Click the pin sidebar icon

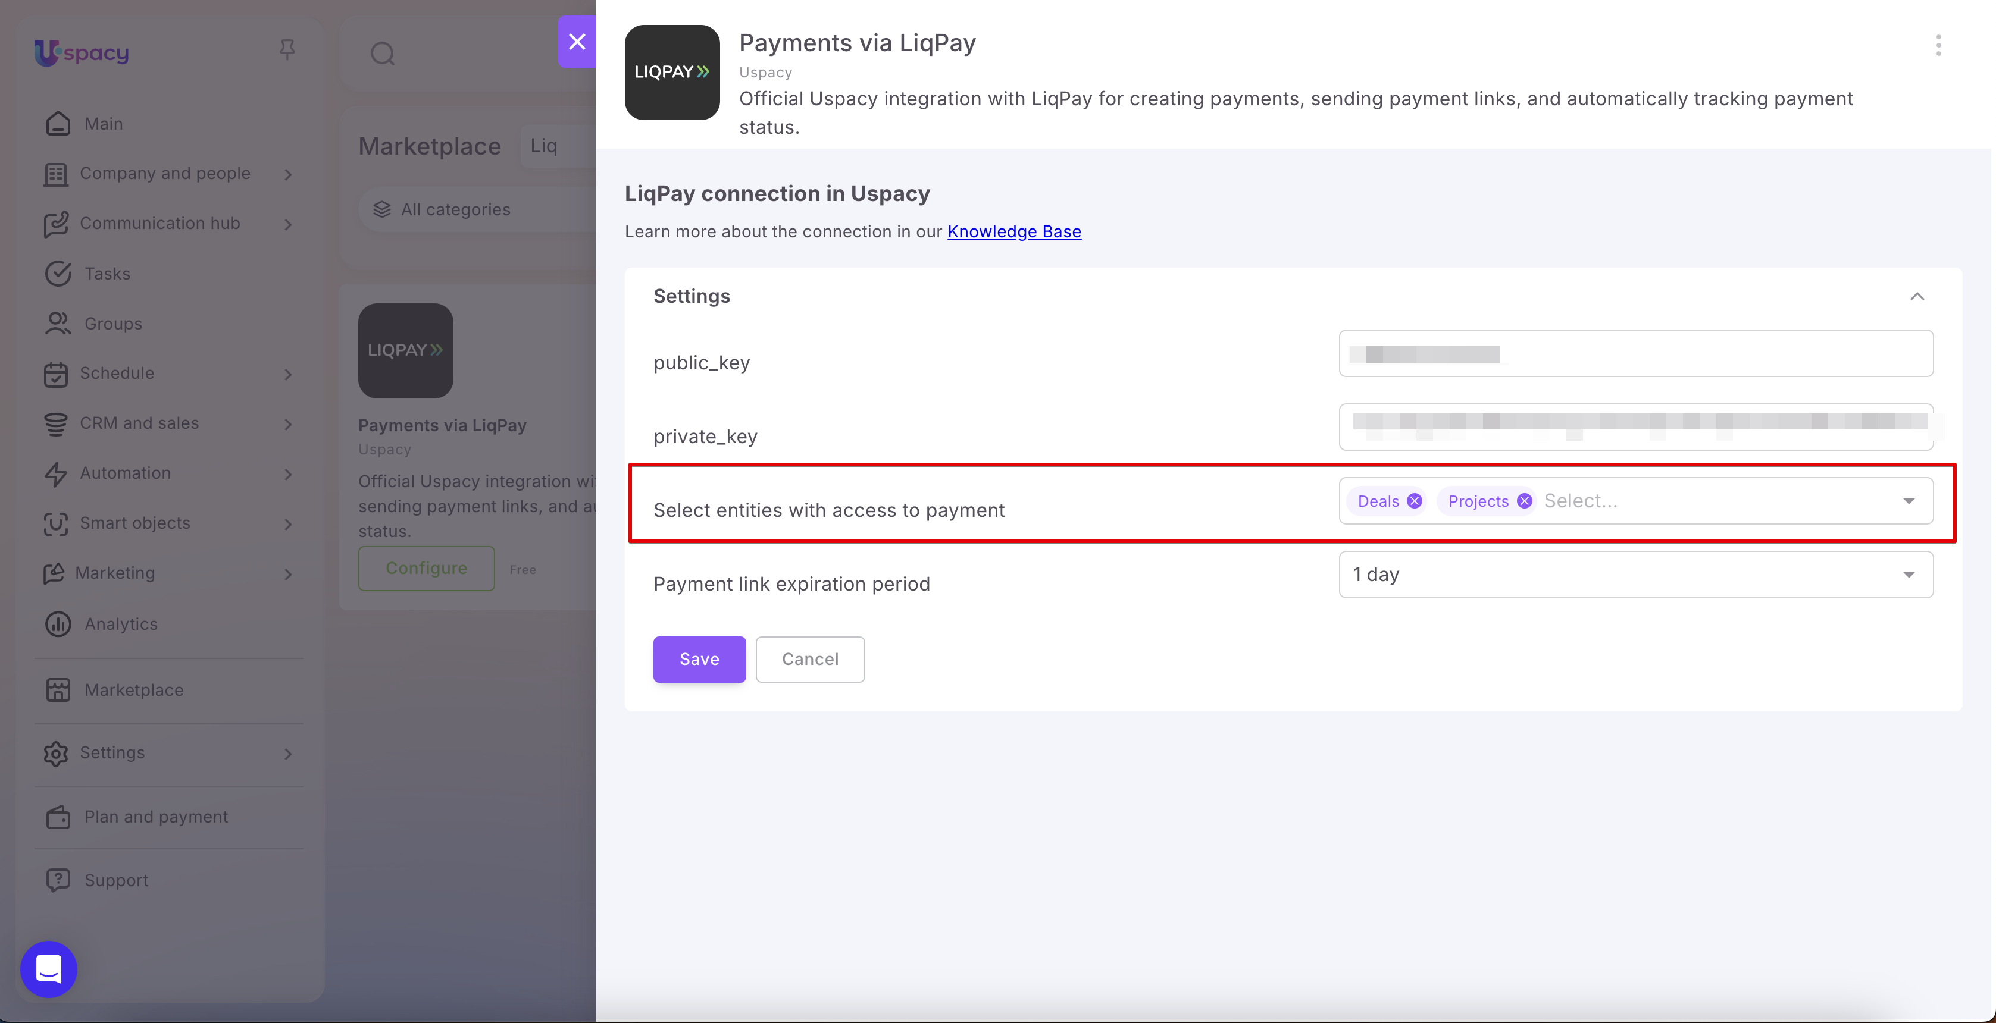[287, 51]
